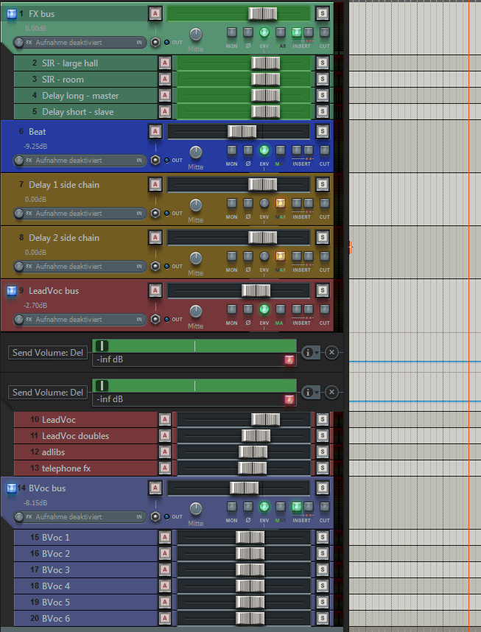This screenshot has width=481, height=632.
Task: Arm record on adlibs track
Action: coord(164,452)
